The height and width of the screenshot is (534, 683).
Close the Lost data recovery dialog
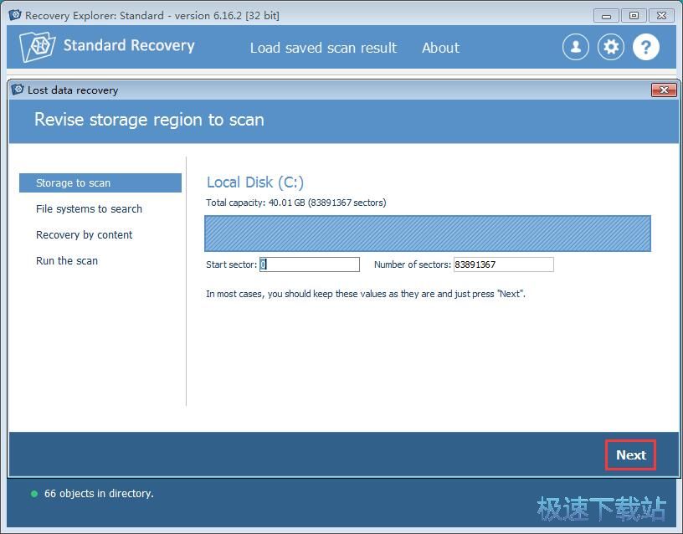click(663, 90)
